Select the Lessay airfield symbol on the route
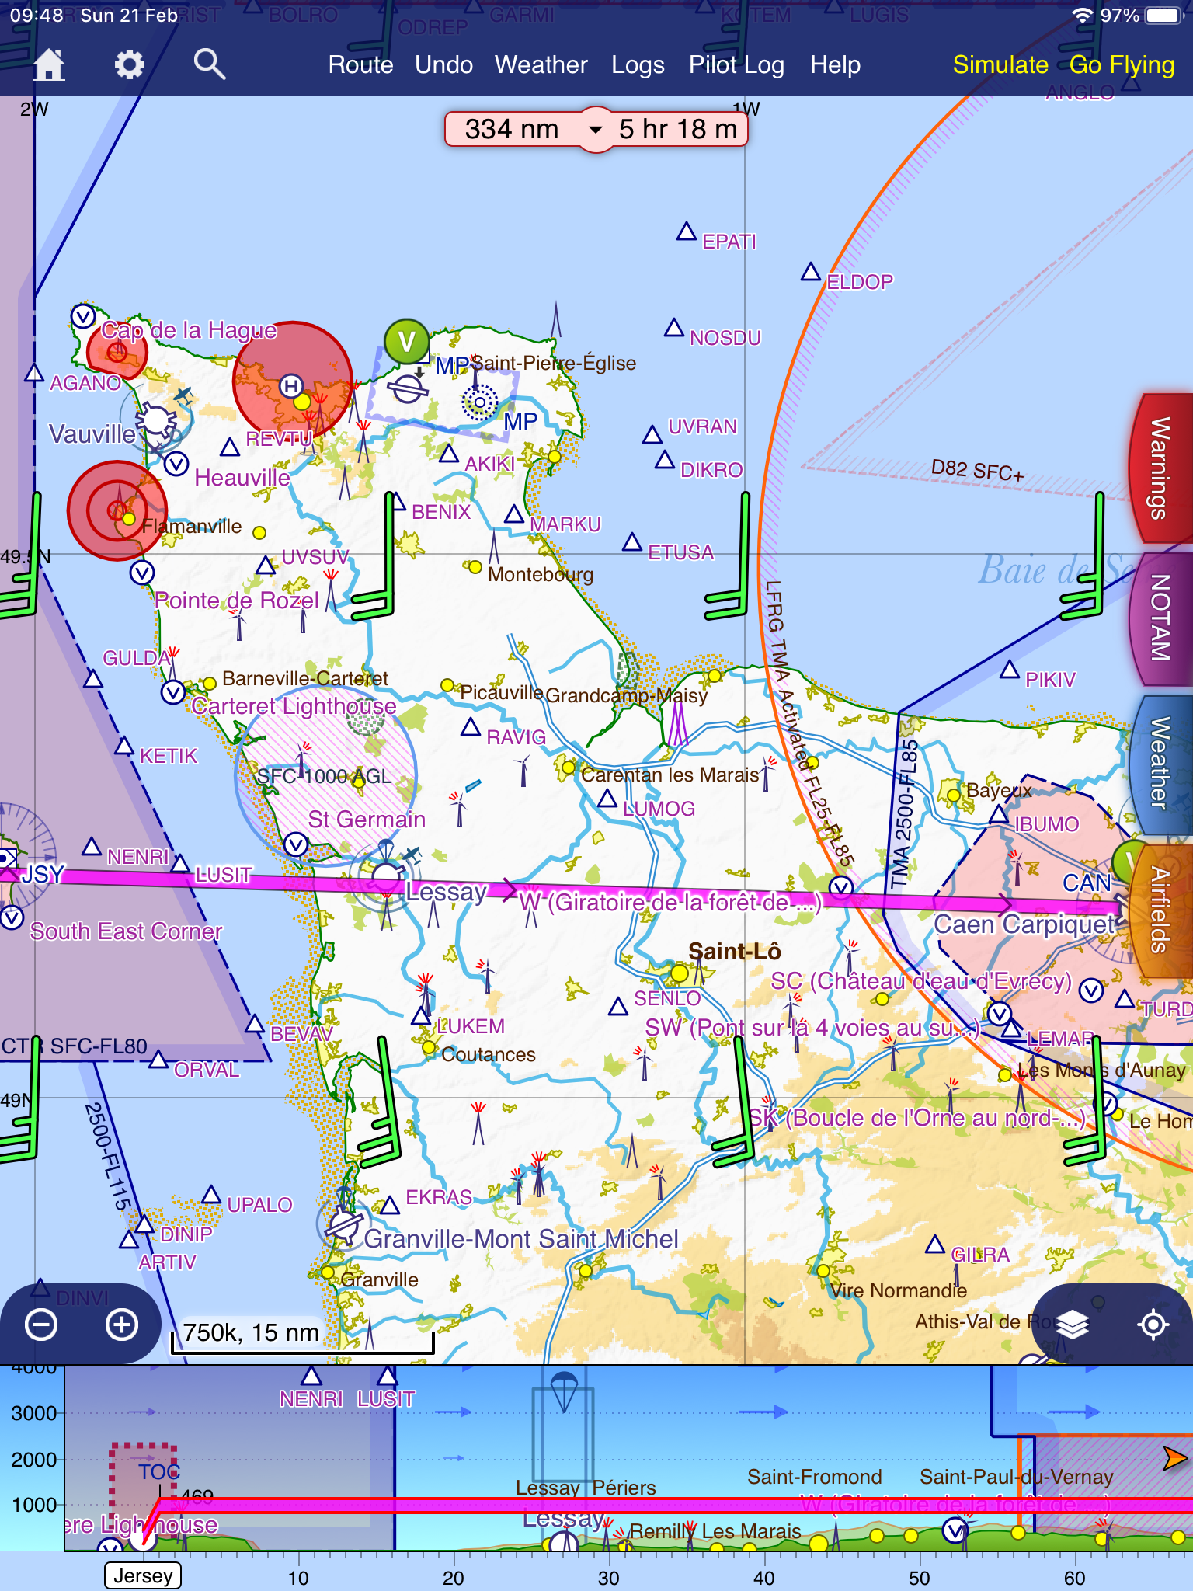This screenshot has height=1591, width=1193. (386, 878)
